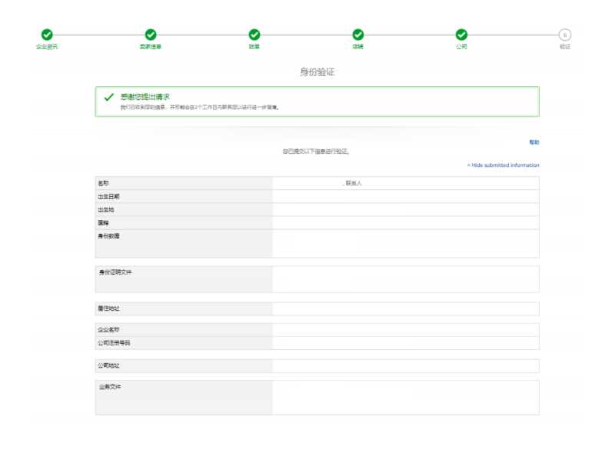Click the 国籍 row label
Screen dimensions: 592x466
click(x=104, y=223)
